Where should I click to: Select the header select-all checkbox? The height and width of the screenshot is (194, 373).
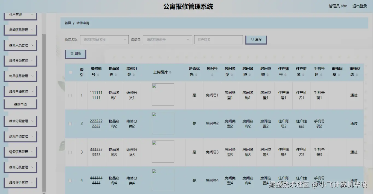click(x=70, y=72)
